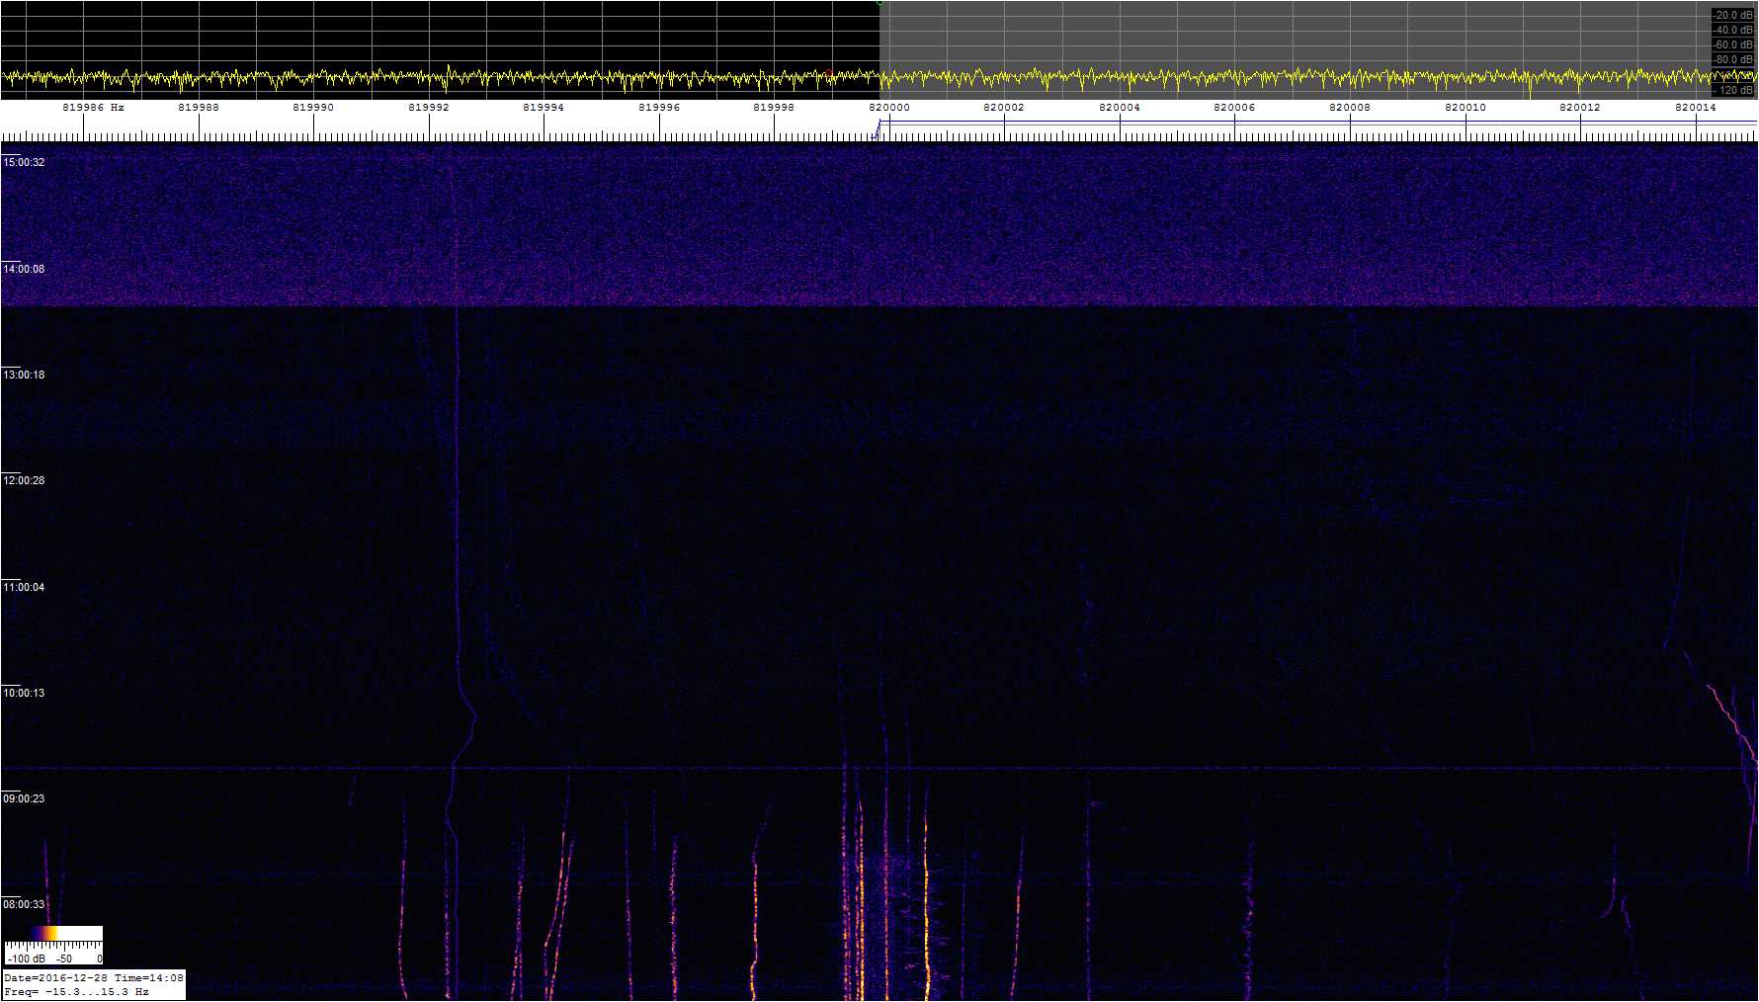Click the 819992 frequency label
1759x1002 pixels.
[x=429, y=108]
